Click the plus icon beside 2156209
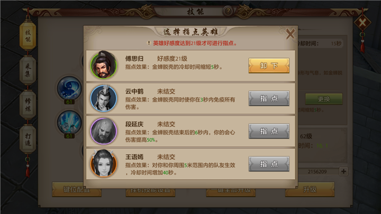This screenshot has width=381, height=214. [x=343, y=171]
